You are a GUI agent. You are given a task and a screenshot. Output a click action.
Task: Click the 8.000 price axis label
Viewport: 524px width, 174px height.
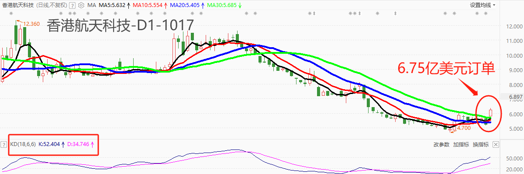pyautogui.click(x=516, y=85)
